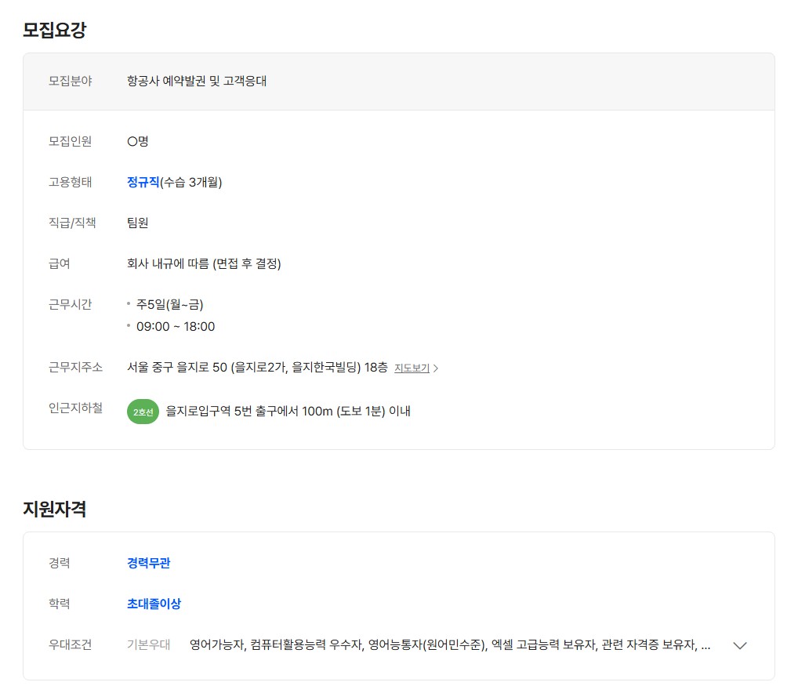Click the green 2호선 subway line badge

[143, 412]
